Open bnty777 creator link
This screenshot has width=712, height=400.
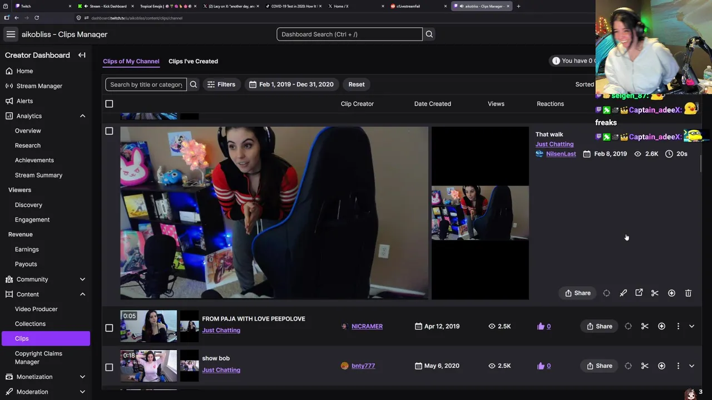pos(363,366)
